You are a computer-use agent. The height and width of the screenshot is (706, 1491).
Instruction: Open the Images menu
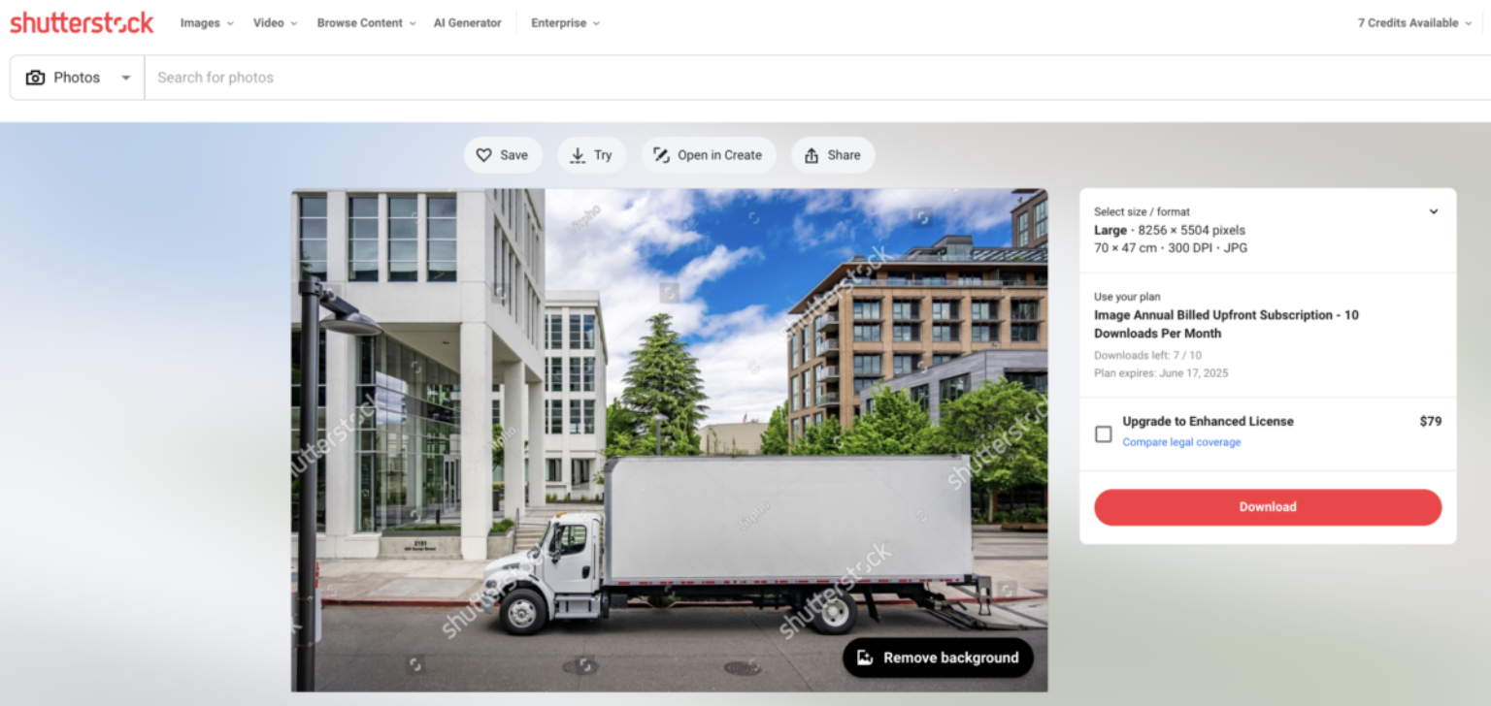(x=207, y=23)
